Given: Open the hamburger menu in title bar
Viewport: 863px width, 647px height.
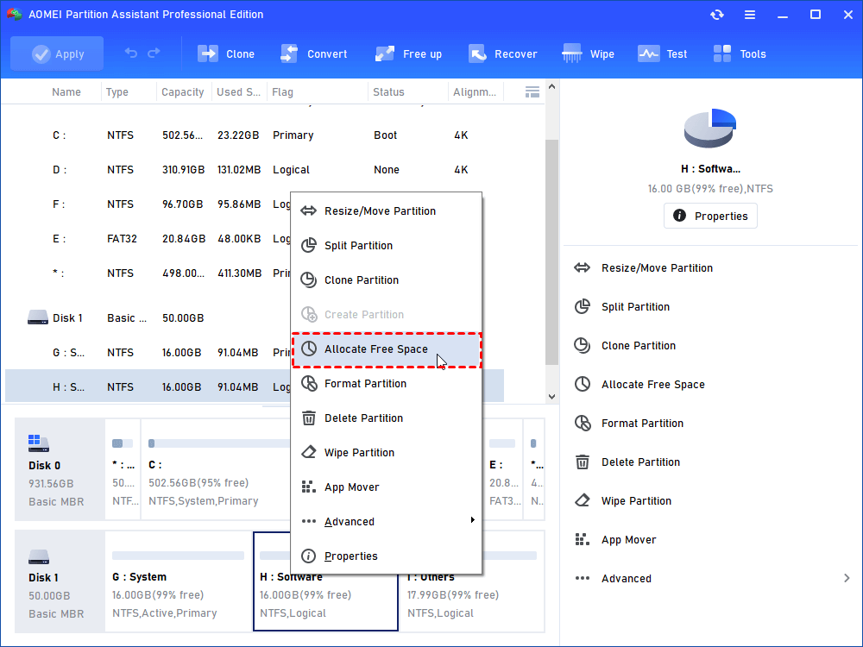Looking at the screenshot, I should click(x=750, y=15).
